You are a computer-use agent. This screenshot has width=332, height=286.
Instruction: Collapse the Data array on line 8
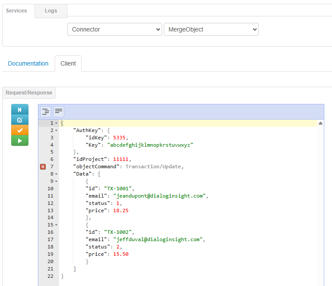(x=56, y=174)
